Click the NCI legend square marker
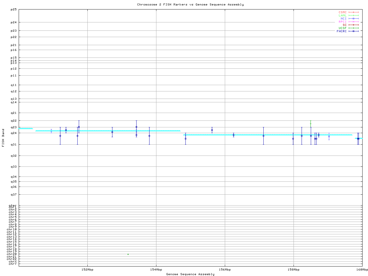The width and height of the screenshot is (368, 276). tap(353, 19)
